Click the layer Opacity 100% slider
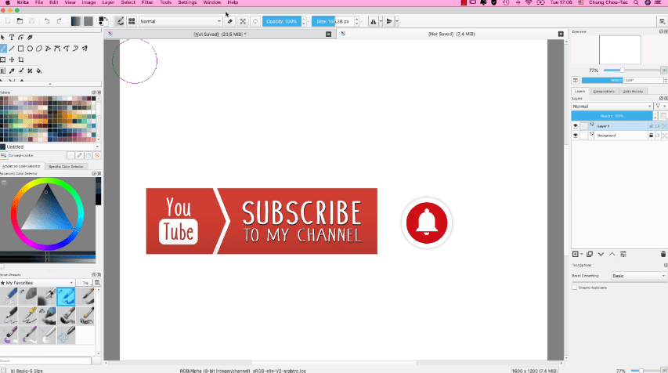 pos(612,116)
